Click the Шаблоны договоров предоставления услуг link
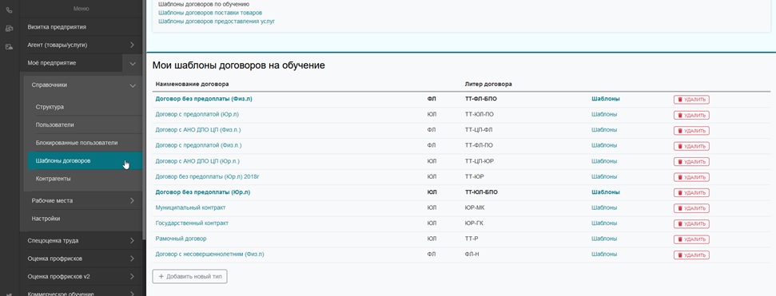This screenshot has width=776, height=296. 217,22
